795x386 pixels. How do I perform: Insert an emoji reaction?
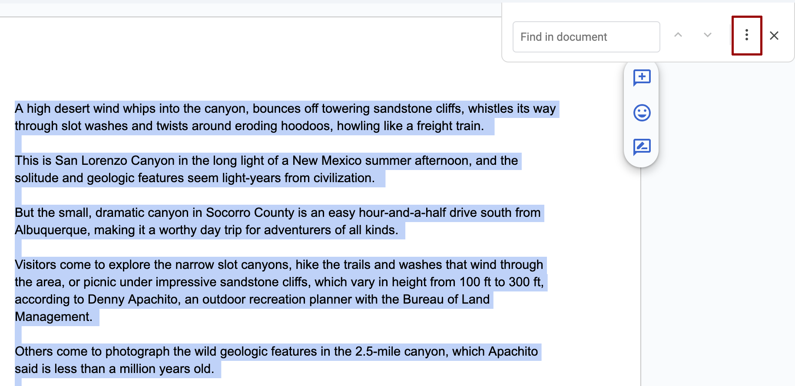(x=642, y=113)
